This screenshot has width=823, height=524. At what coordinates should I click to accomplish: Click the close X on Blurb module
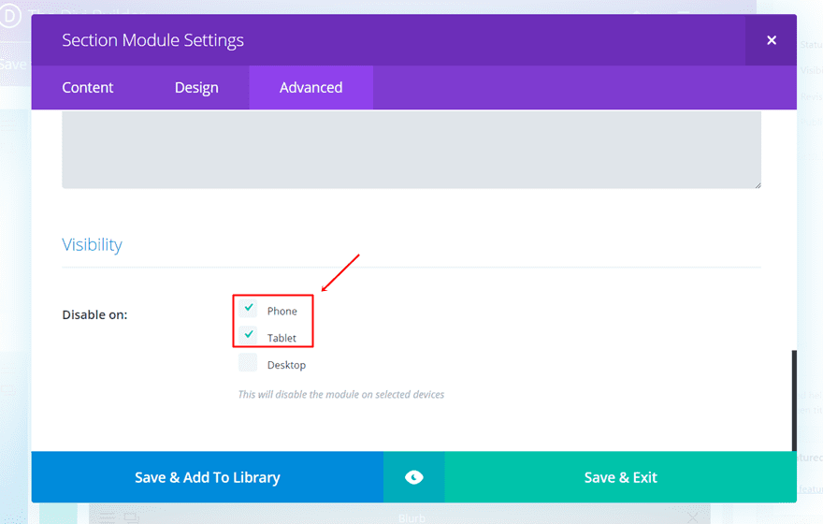click(692, 517)
